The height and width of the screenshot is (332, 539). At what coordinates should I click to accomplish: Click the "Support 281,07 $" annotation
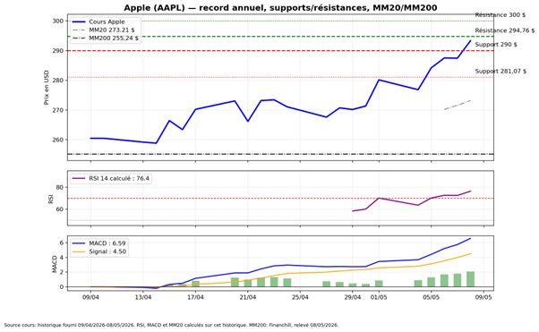click(x=500, y=72)
